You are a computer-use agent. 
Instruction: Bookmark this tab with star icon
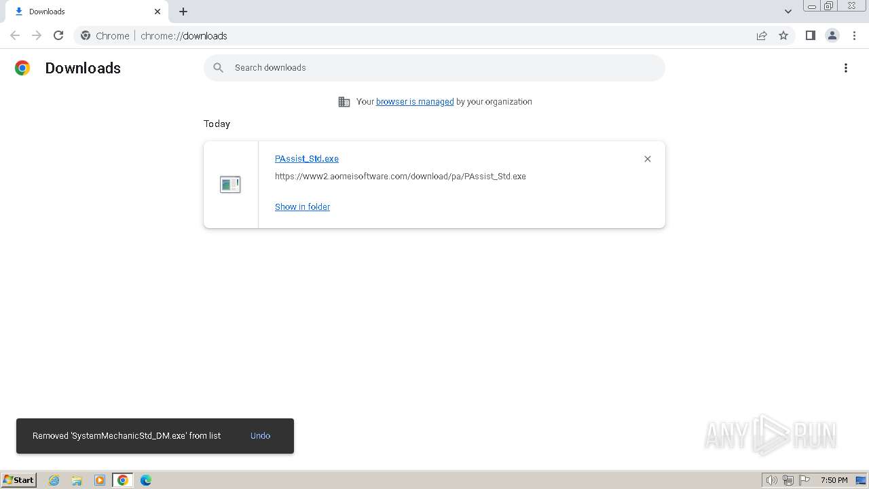(783, 35)
